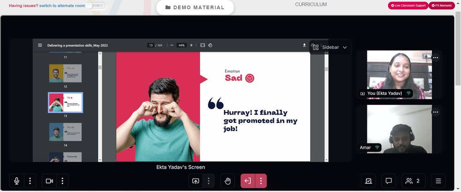The height and width of the screenshot is (192, 461).
Task: Open camera options three-dot menu
Action: (x=62, y=181)
